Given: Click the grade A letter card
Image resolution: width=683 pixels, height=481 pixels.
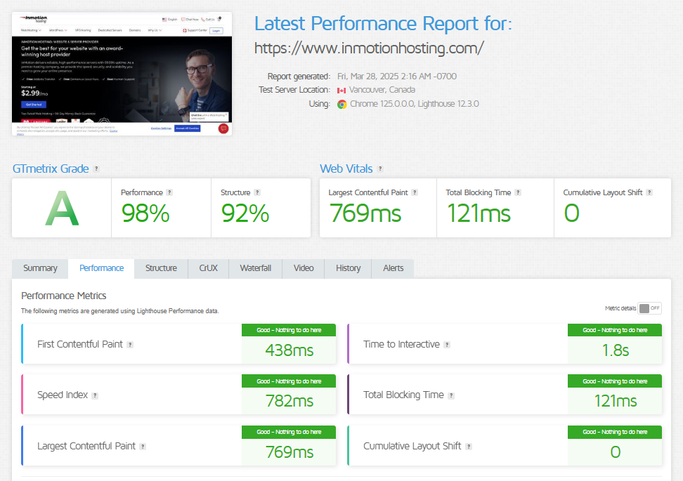Looking at the screenshot, I should tap(62, 208).
